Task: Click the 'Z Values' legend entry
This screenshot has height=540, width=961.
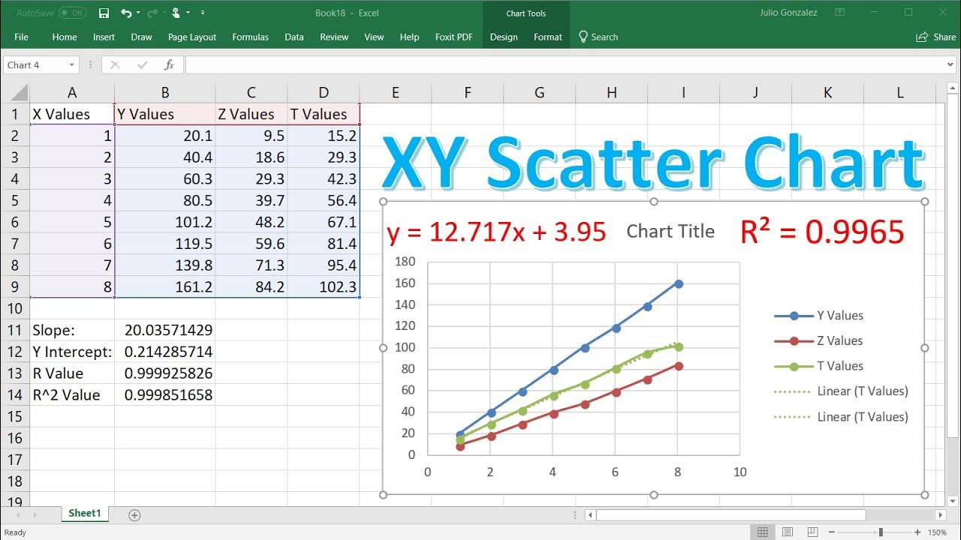Action: tap(818, 340)
